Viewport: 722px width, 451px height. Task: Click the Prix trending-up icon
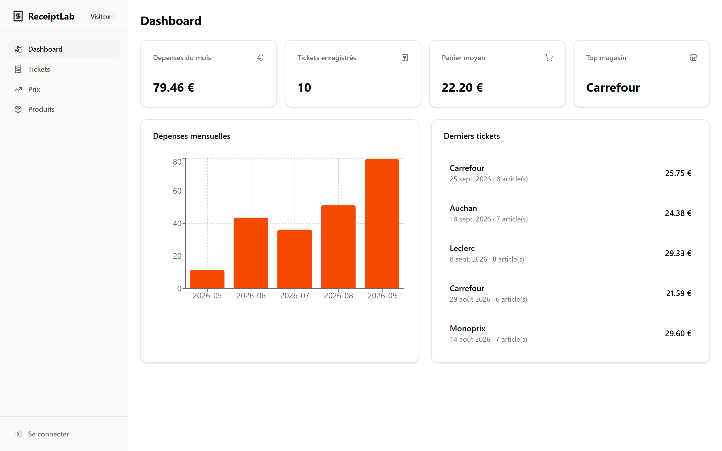pyautogui.click(x=18, y=89)
